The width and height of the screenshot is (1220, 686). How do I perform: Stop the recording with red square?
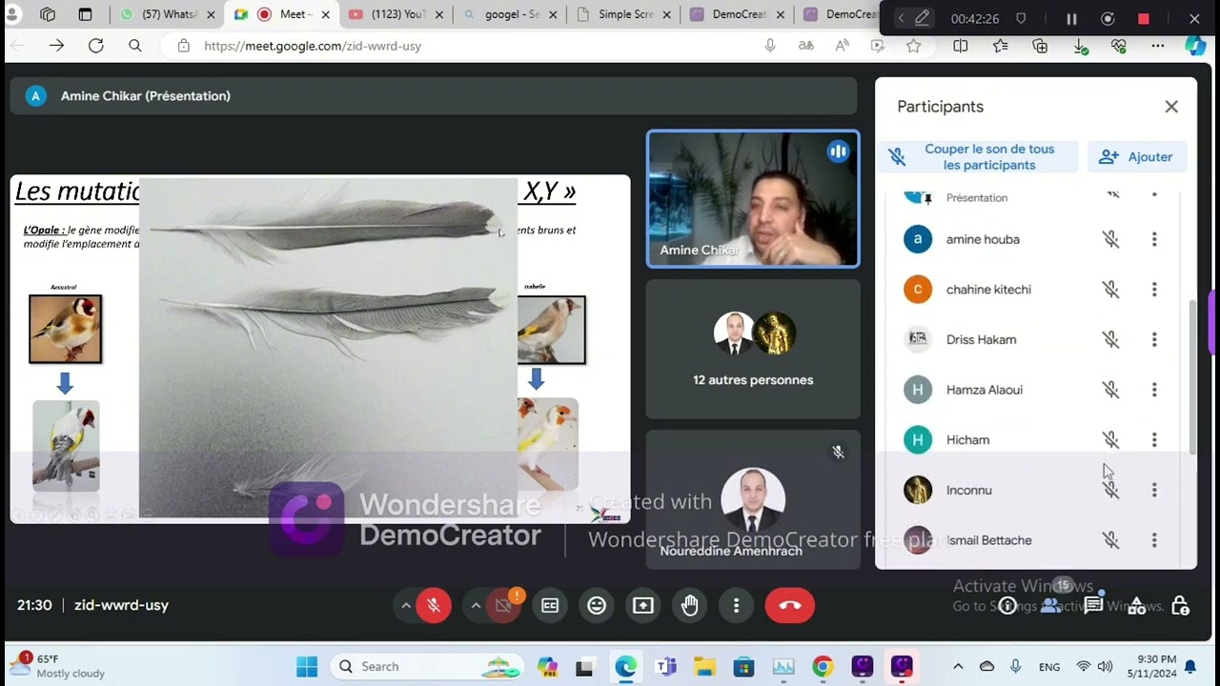[x=1144, y=19]
